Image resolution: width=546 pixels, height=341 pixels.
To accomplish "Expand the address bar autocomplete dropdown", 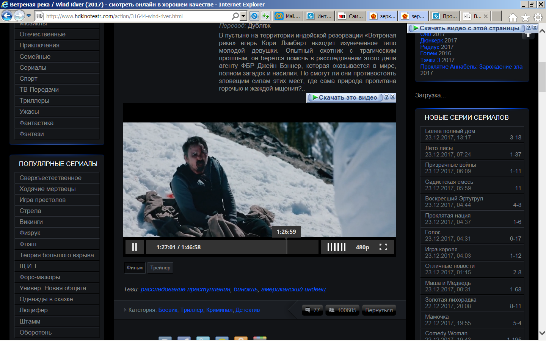I will pos(243,16).
